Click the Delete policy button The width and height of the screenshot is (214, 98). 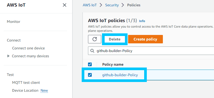pos(115,39)
